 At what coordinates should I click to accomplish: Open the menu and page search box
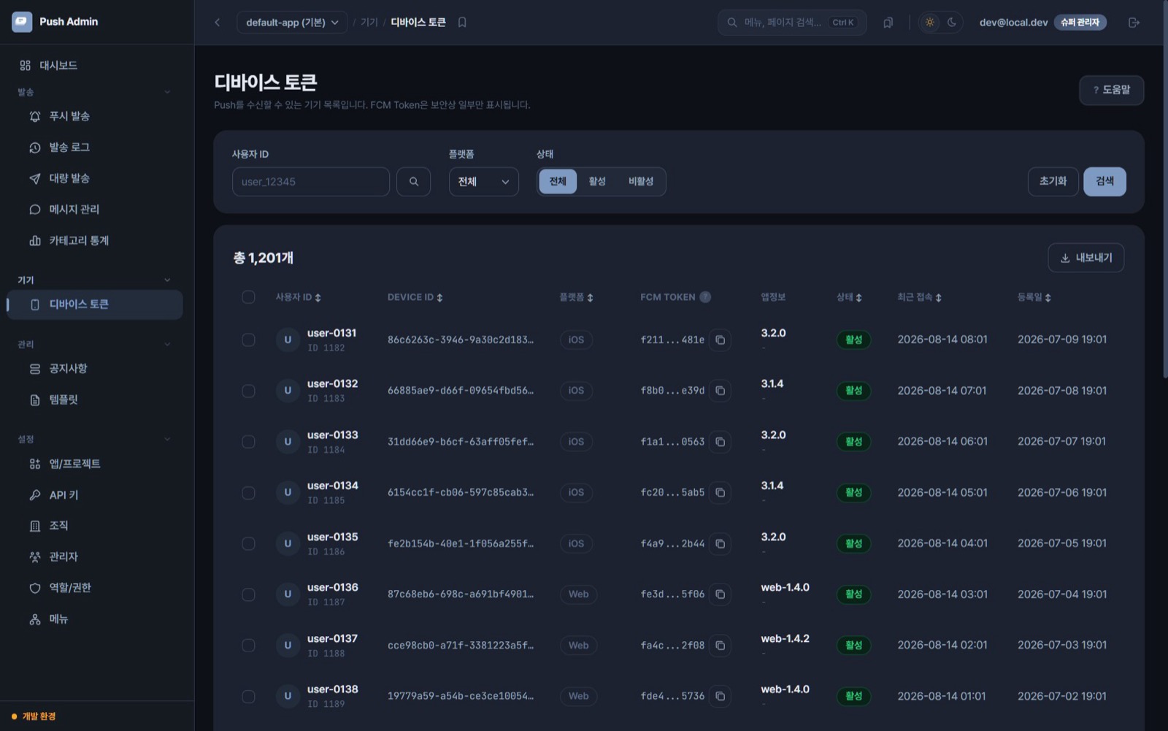tap(792, 23)
